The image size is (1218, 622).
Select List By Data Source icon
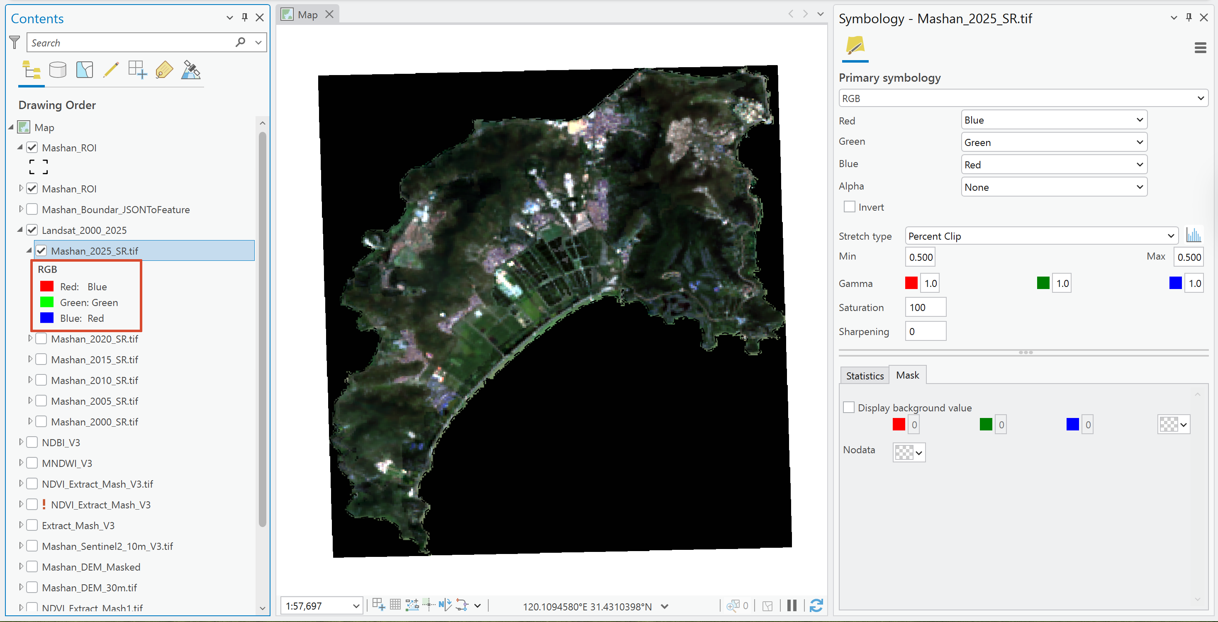coord(58,70)
